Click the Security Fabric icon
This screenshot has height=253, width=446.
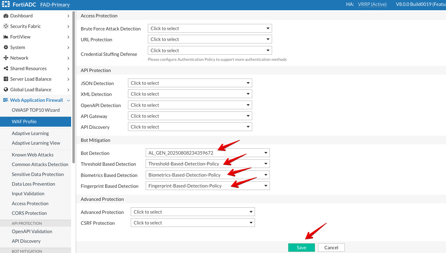[x=6, y=26]
